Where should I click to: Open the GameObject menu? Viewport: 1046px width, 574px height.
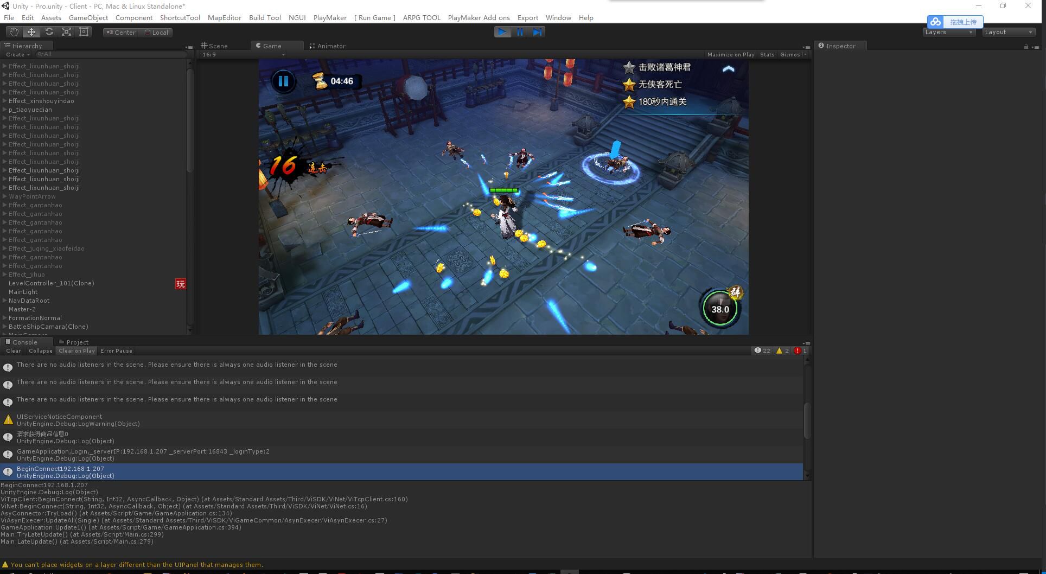[x=88, y=18]
